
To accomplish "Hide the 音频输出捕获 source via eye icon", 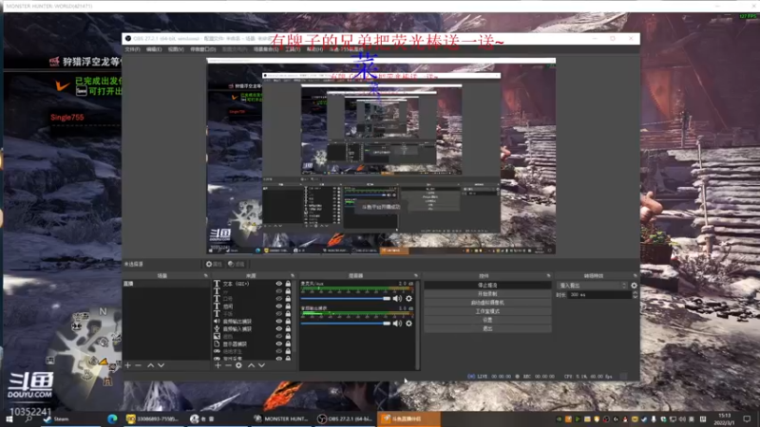I will click(x=278, y=321).
